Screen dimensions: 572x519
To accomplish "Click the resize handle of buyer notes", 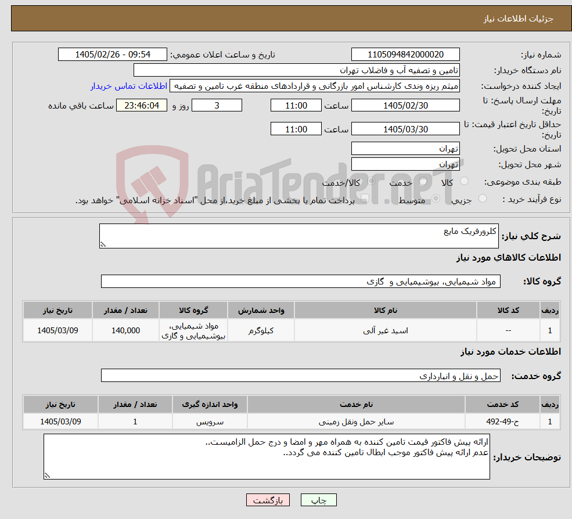I will (x=47, y=475).
